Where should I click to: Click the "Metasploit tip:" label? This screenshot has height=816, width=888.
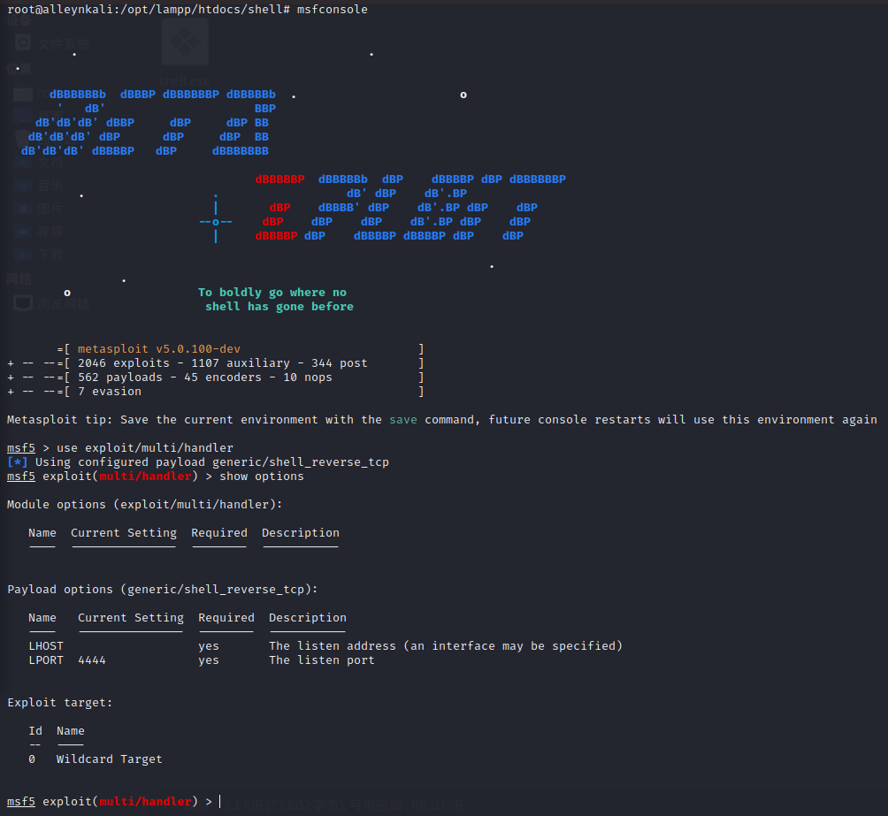coord(59,420)
